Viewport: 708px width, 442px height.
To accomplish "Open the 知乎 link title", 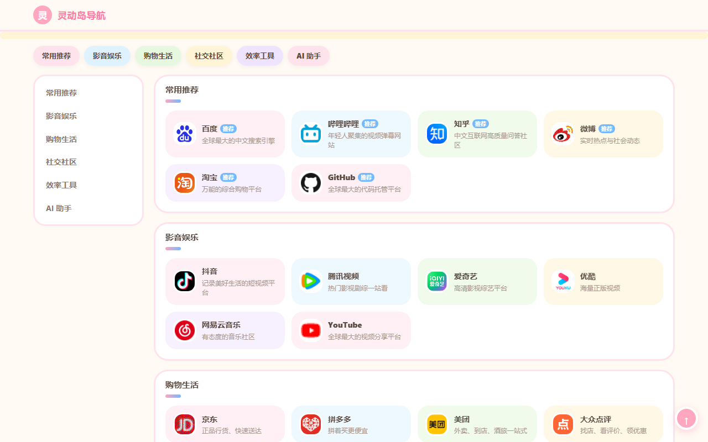I will [462, 124].
